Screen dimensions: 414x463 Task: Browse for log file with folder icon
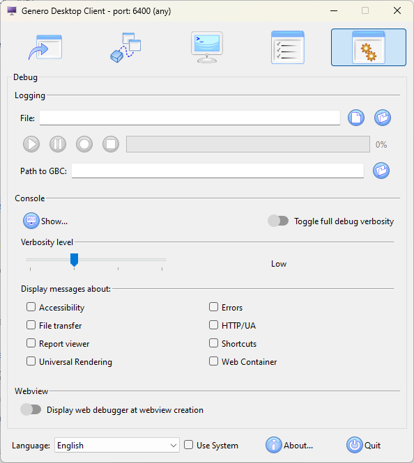(x=383, y=118)
